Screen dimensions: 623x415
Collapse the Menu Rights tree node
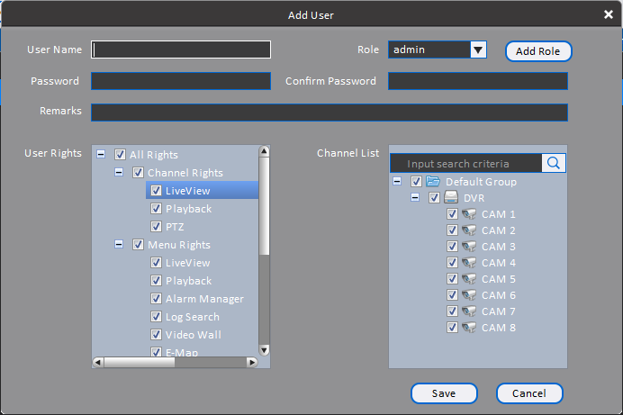[x=119, y=244]
